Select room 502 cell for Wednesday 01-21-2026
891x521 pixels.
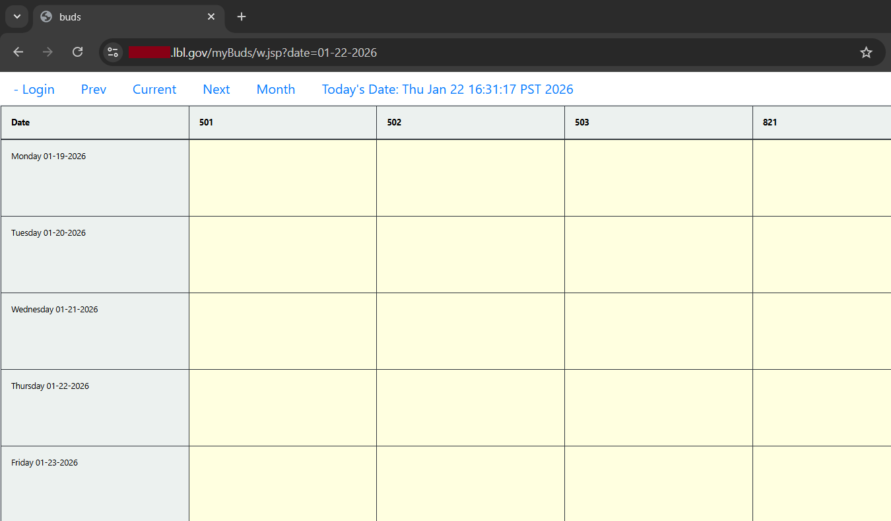[470, 331]
